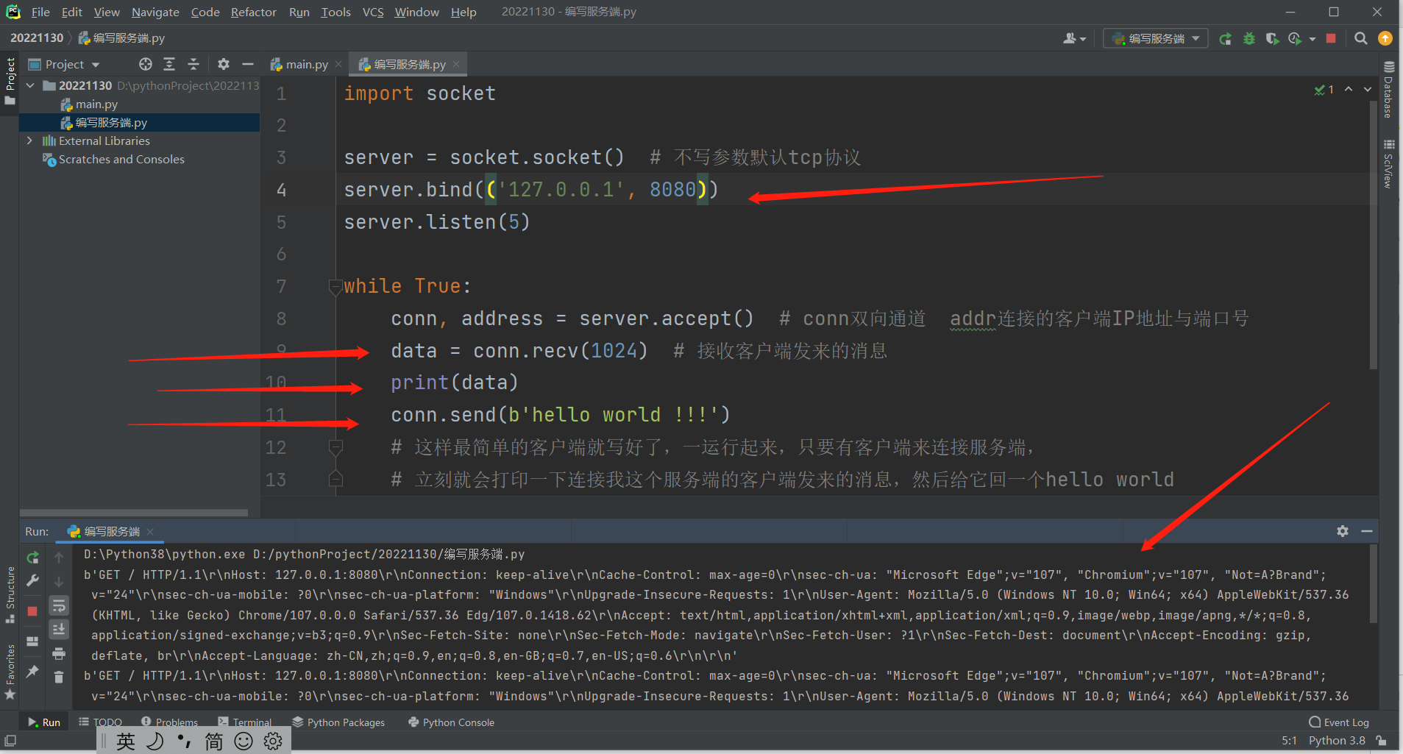The width and height of the screenshot is (1403, 754).
Task: Fold the while True block
Action: [335, 286]
